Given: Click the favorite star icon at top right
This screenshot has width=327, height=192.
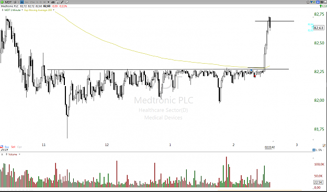Looking at the screenshot, I should (308, 2).
